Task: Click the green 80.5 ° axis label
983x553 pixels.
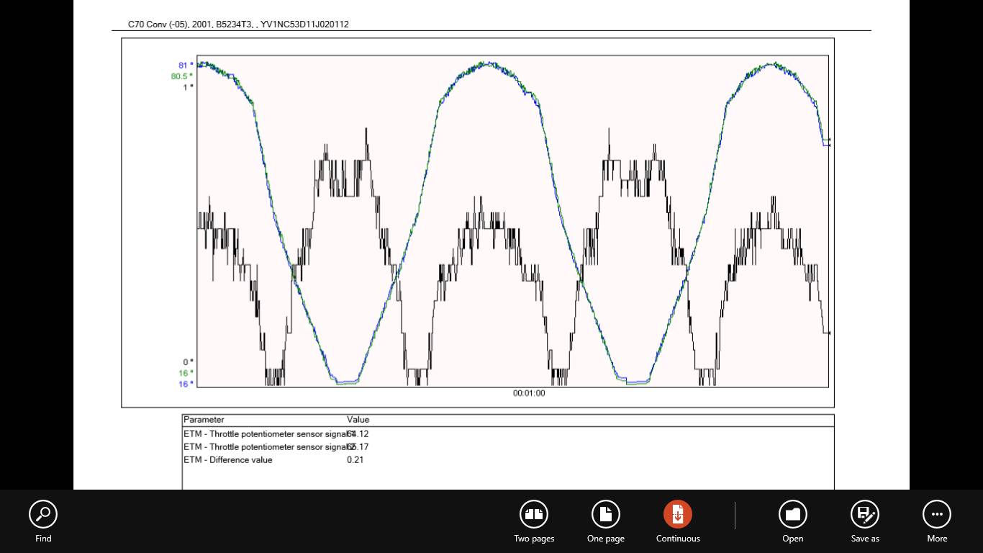Action: point(182,76)
